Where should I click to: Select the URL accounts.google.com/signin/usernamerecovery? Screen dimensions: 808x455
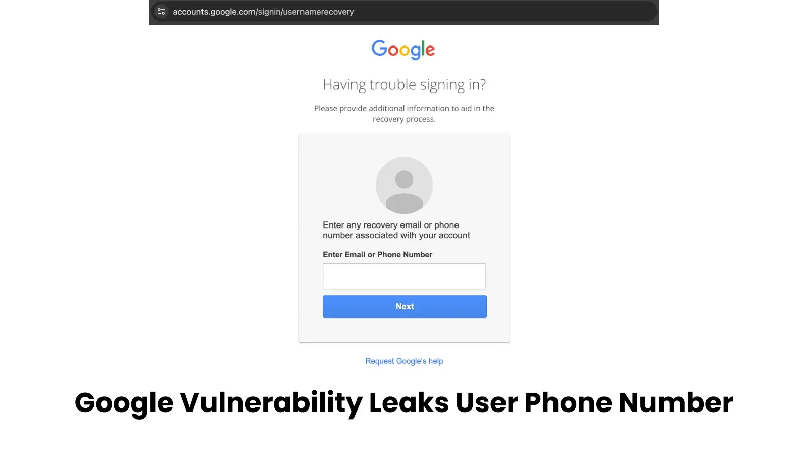pyautogui.click(x=263, y=11)
